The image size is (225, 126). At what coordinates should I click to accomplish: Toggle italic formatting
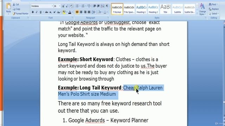pyautogui.click(x=37, y=12)
